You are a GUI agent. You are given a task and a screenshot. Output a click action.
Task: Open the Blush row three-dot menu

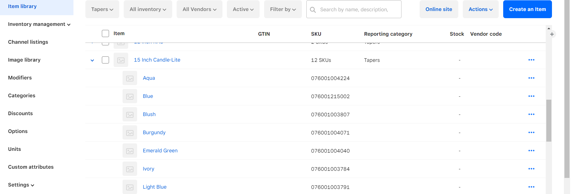click(x=531, y=114)
